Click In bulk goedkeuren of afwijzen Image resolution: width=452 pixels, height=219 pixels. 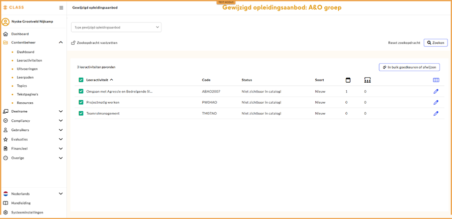409,67
